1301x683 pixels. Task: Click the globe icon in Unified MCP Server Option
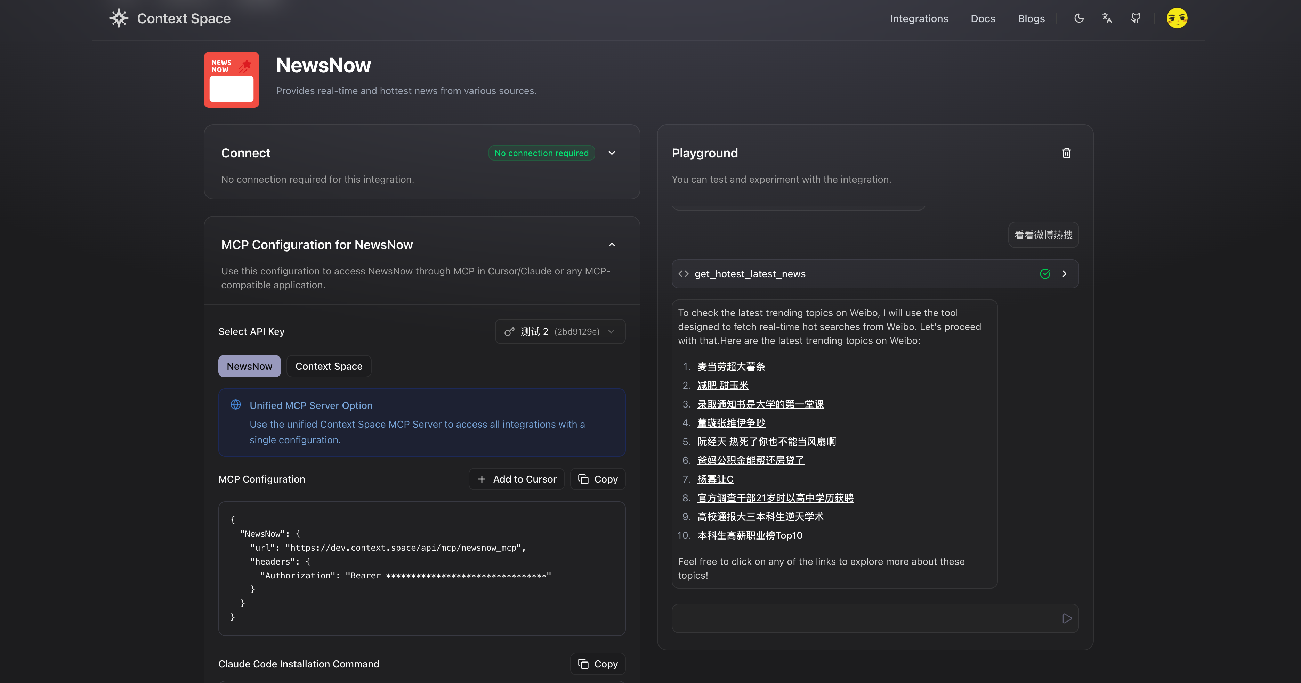(x=236, y=404)
